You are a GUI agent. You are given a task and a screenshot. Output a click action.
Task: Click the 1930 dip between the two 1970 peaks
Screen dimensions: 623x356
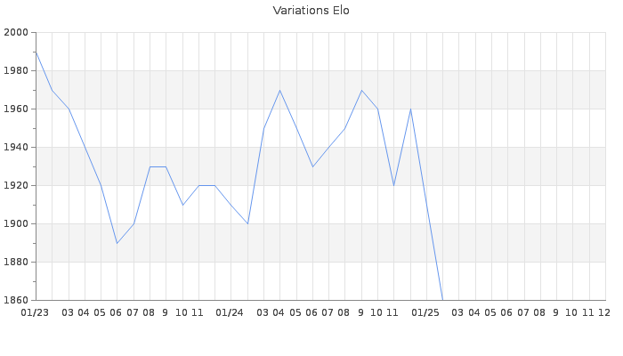click(x=312, y=166)
